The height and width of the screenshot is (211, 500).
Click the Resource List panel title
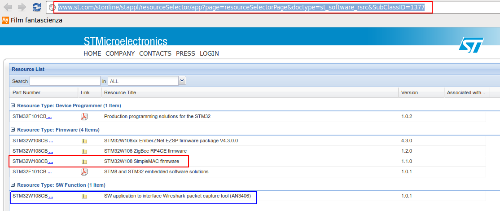pyautogui.click(x=28, y=69)
